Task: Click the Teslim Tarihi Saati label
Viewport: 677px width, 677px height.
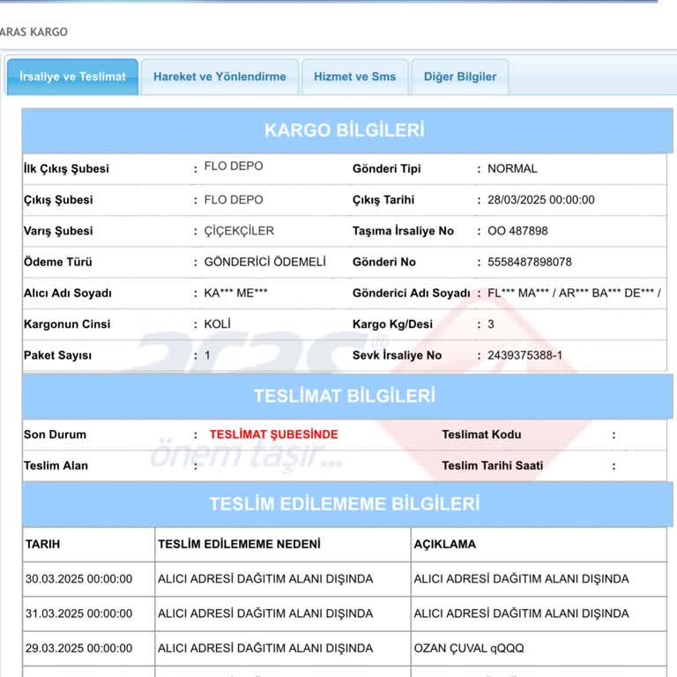Action: 493,465
